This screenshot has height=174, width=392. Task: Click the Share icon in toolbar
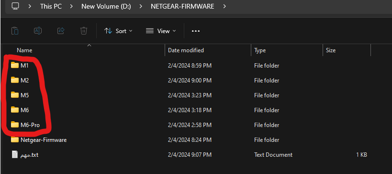(61, 31)
